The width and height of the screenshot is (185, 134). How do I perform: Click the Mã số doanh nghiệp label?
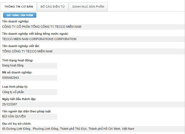tap(17, 72)
